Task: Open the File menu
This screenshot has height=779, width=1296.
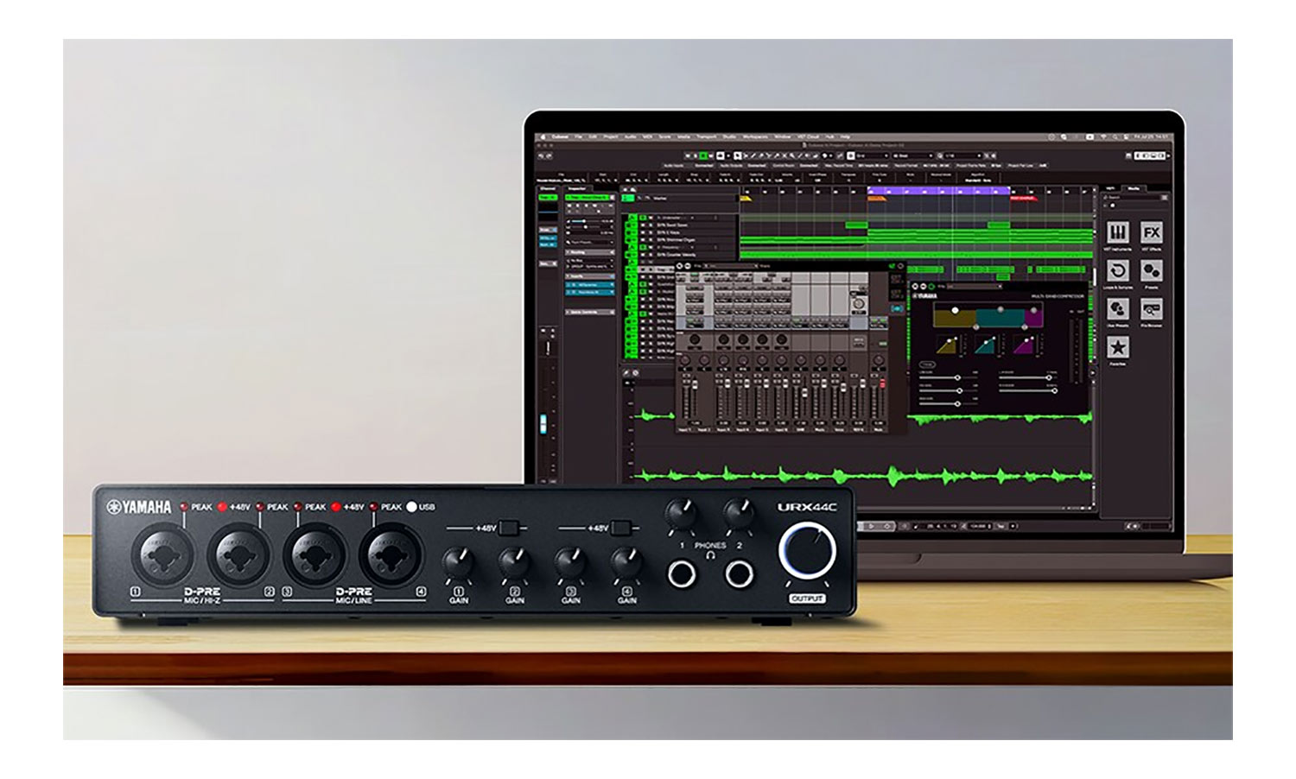Action: tap(578, 137)
